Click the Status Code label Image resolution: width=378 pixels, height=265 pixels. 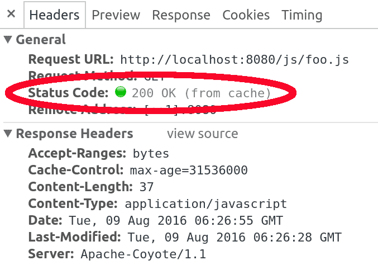[x=68, y=92]
